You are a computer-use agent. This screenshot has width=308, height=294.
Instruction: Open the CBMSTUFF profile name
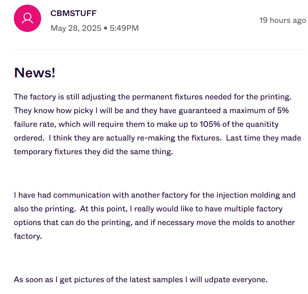73,13
